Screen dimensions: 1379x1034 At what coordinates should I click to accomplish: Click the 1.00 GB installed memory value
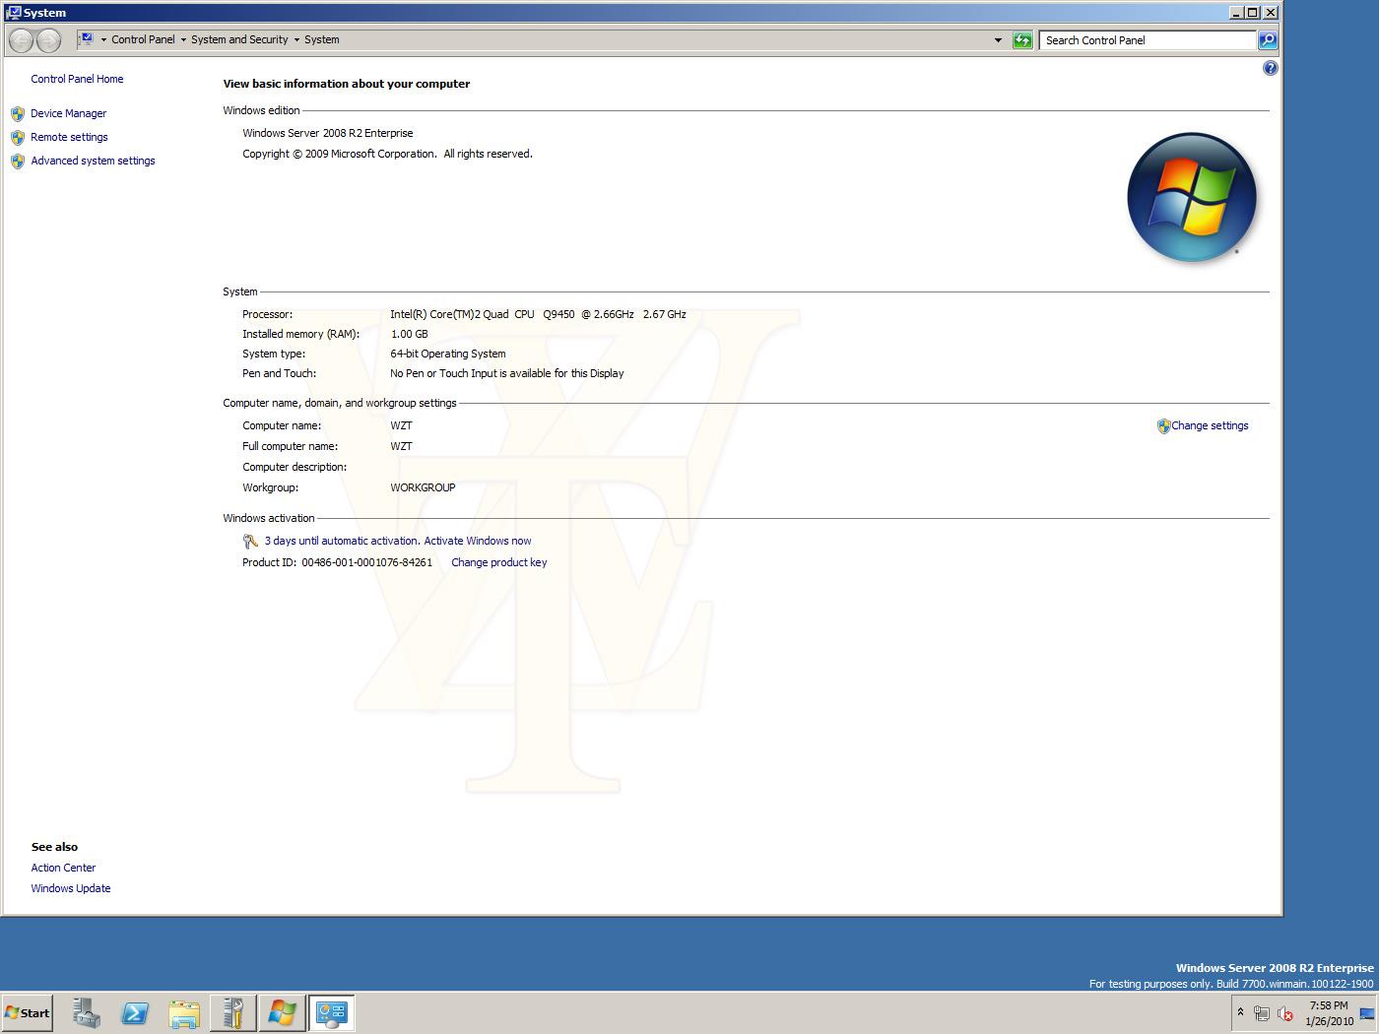409,334
